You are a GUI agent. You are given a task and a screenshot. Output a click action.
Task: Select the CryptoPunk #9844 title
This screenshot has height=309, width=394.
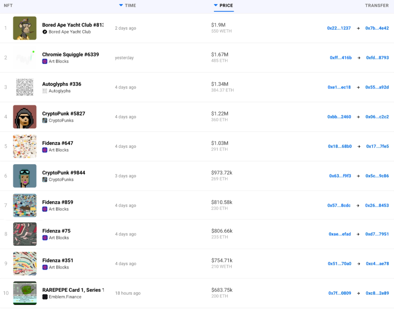click(x=64, y=173)
